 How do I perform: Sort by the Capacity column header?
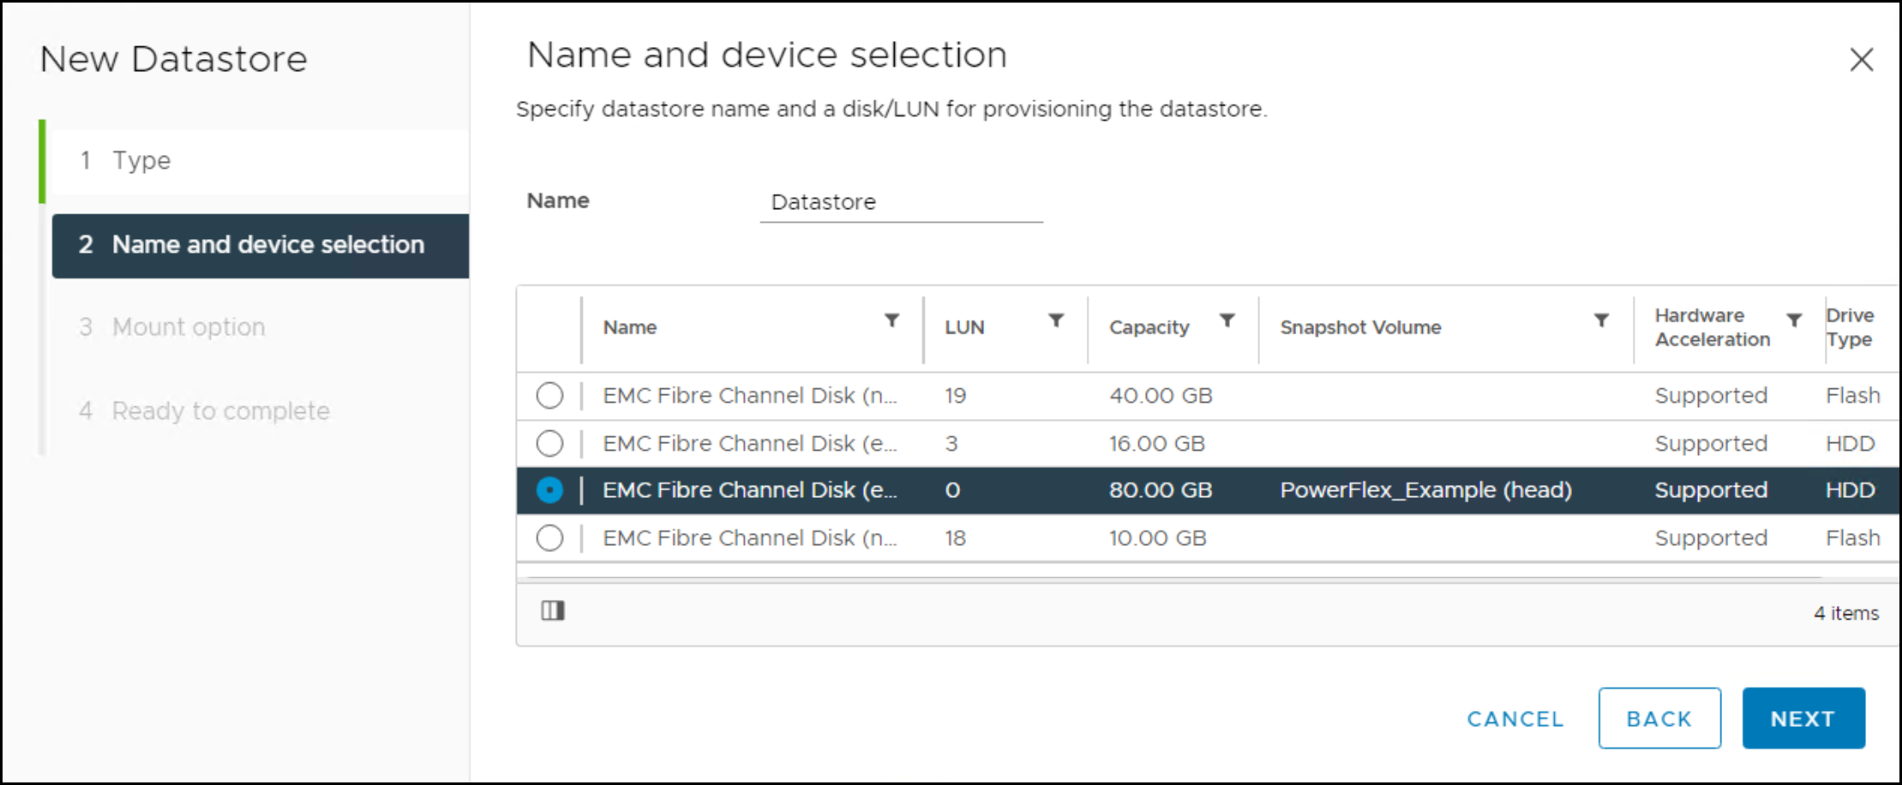point(1149,327)
